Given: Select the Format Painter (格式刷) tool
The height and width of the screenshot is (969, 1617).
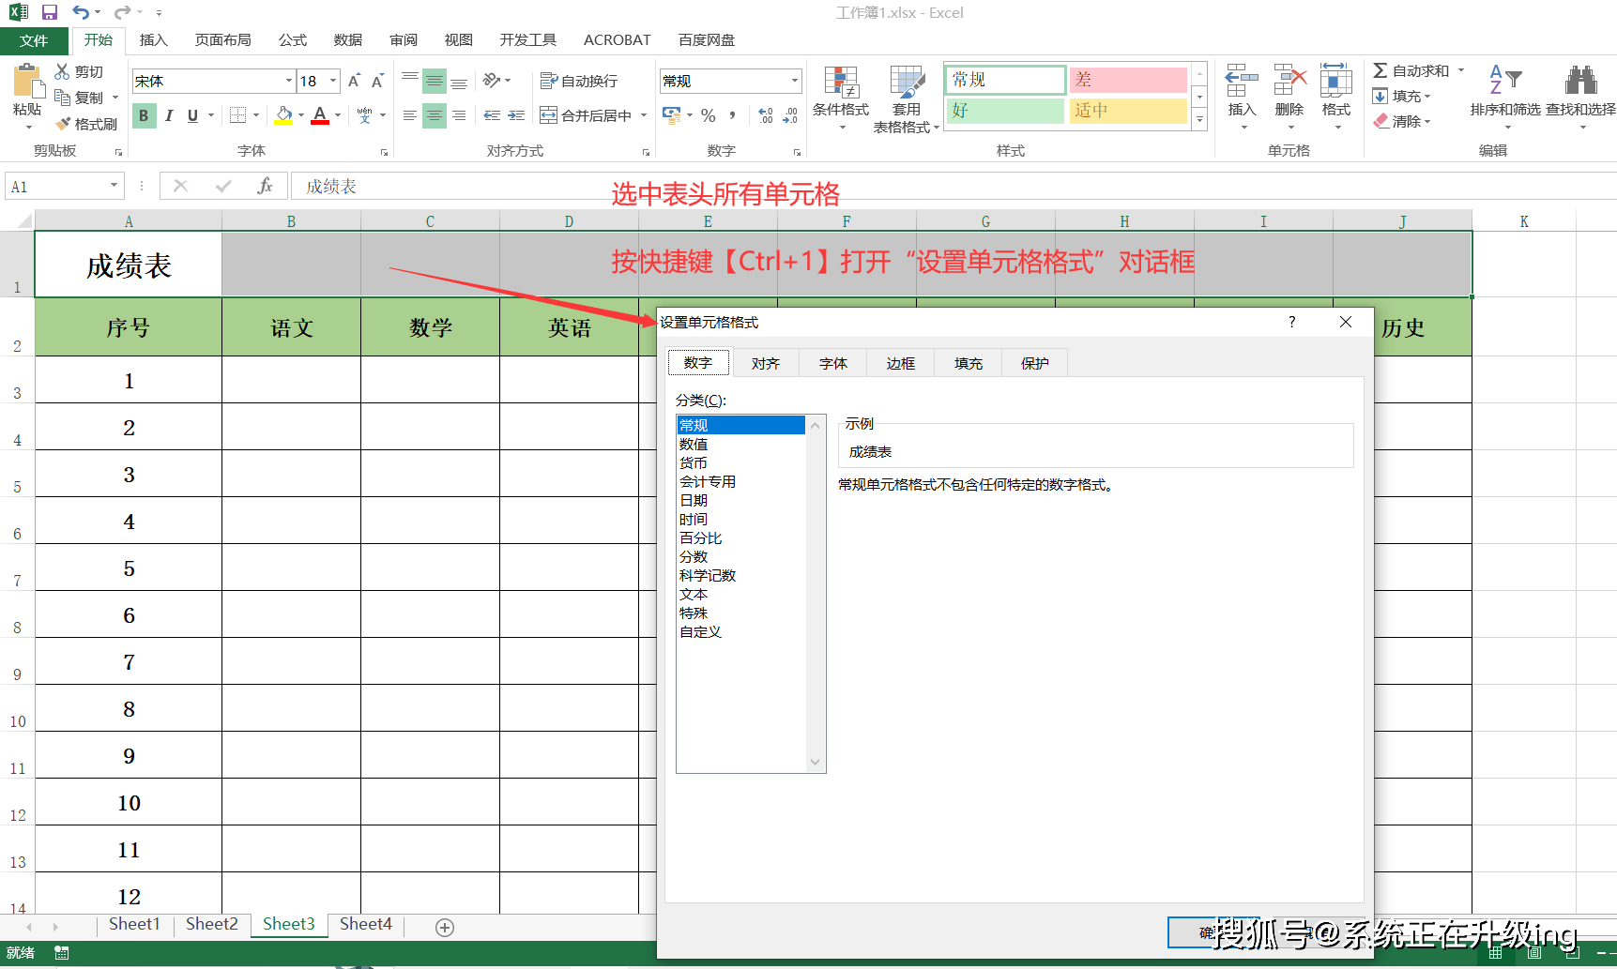Looking at the screenshot, I should click(86, 122).
